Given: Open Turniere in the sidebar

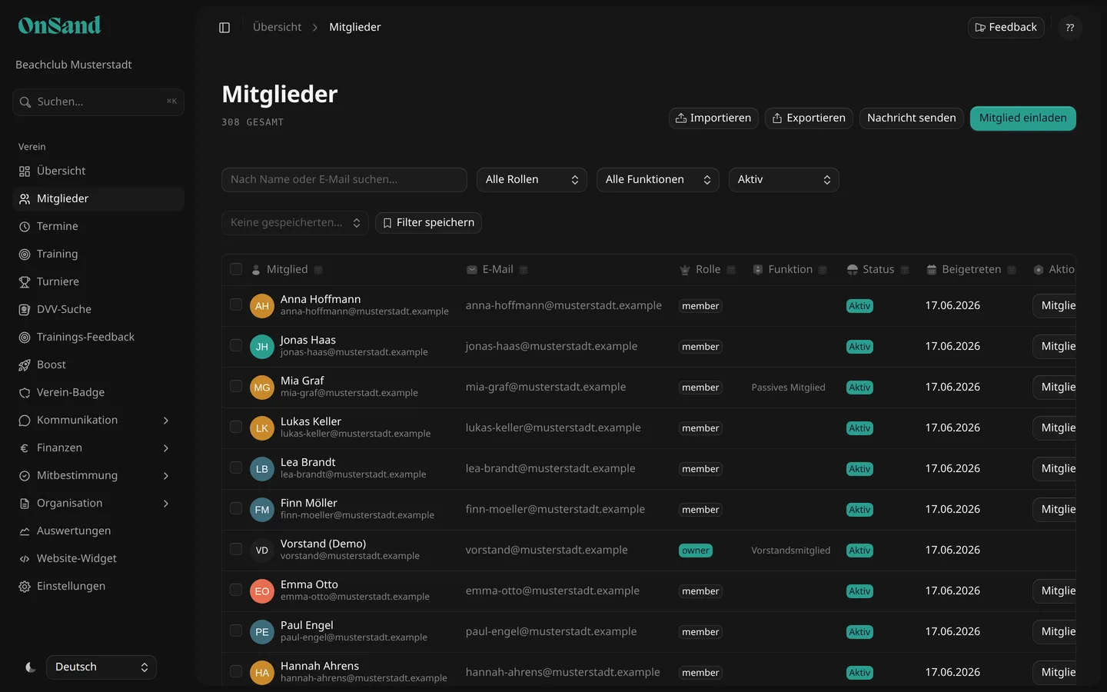Looking at the screenshot, I should click(x=98, y=282).
